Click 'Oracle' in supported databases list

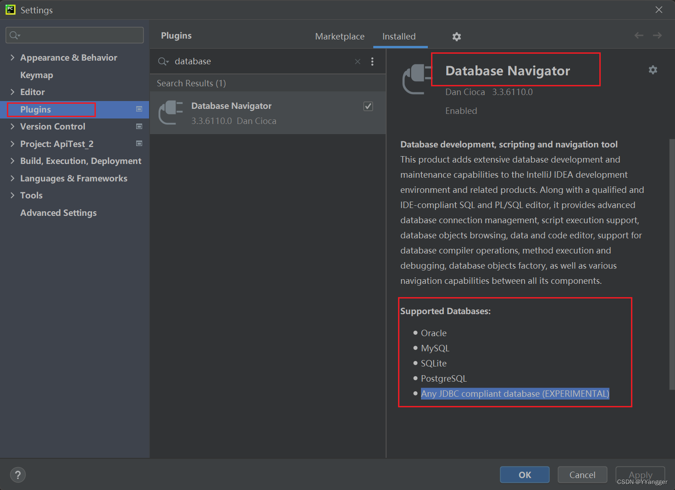click(x=434, y=333)
